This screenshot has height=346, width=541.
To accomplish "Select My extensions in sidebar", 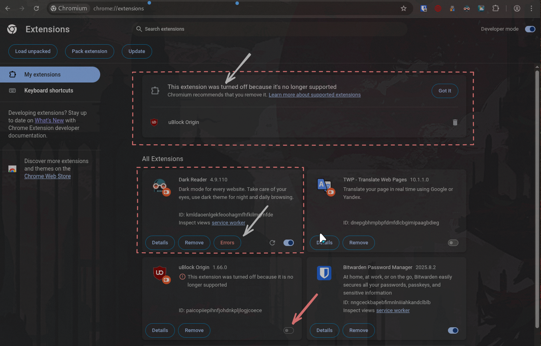I will coord(50,75).
